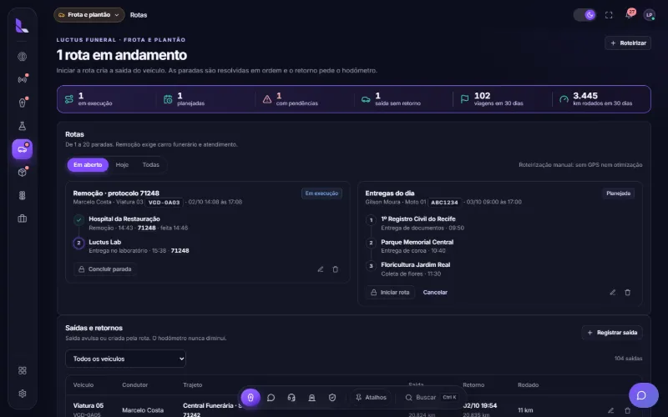The image size is (668, 417).
Task: Click the coffin icon in bottom dock
Action: tap(250, 398)
